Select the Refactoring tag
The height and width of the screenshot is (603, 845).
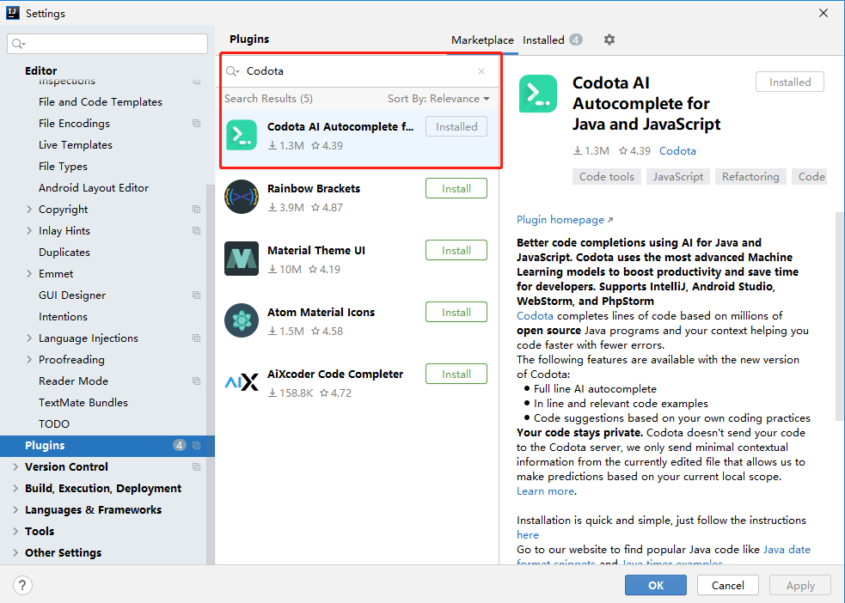[750, 177]
